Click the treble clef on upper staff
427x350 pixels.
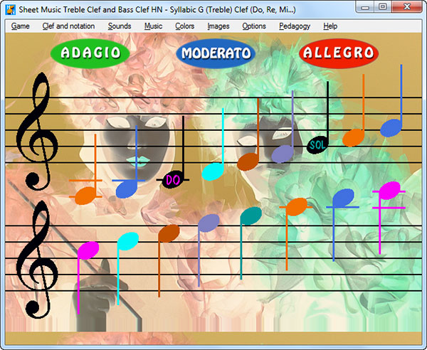[37, 132]
